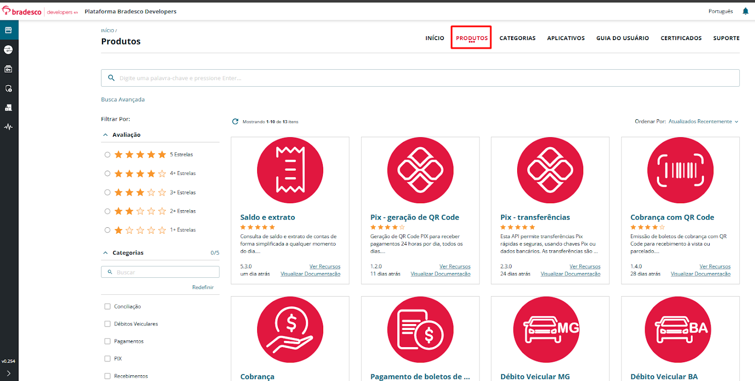This screenshot has height=381, width=755.
Task: Change the Português language selector
Action: pos(721,11)
